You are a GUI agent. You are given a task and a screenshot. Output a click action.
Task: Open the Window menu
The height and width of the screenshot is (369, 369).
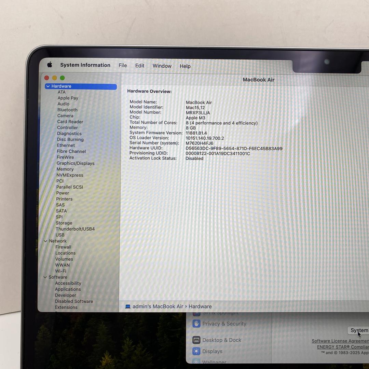[162, 66]
